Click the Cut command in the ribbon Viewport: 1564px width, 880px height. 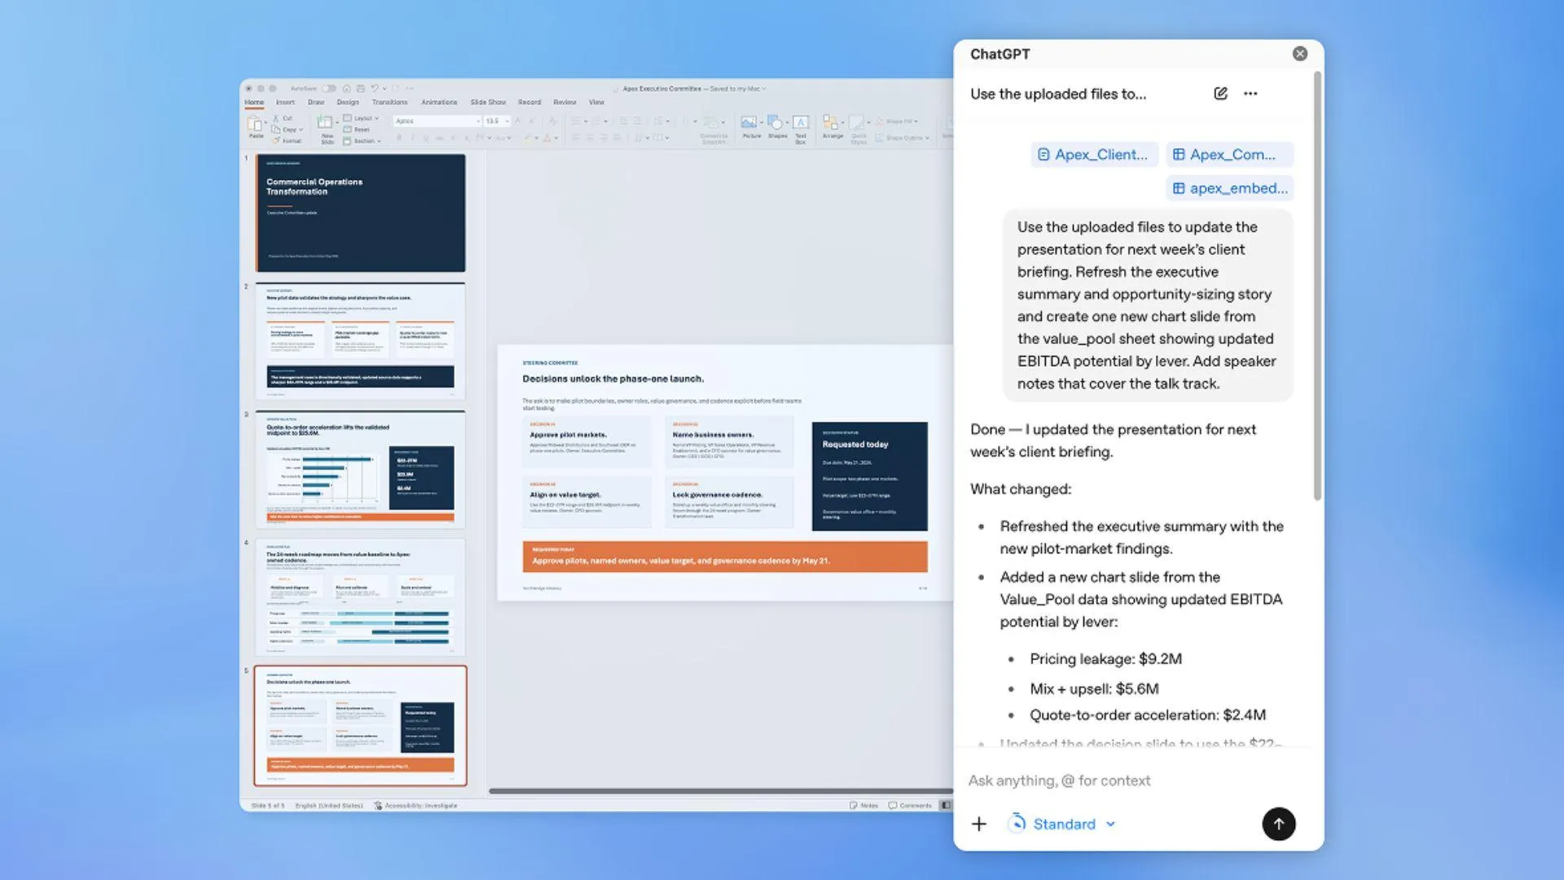(283, 118)
